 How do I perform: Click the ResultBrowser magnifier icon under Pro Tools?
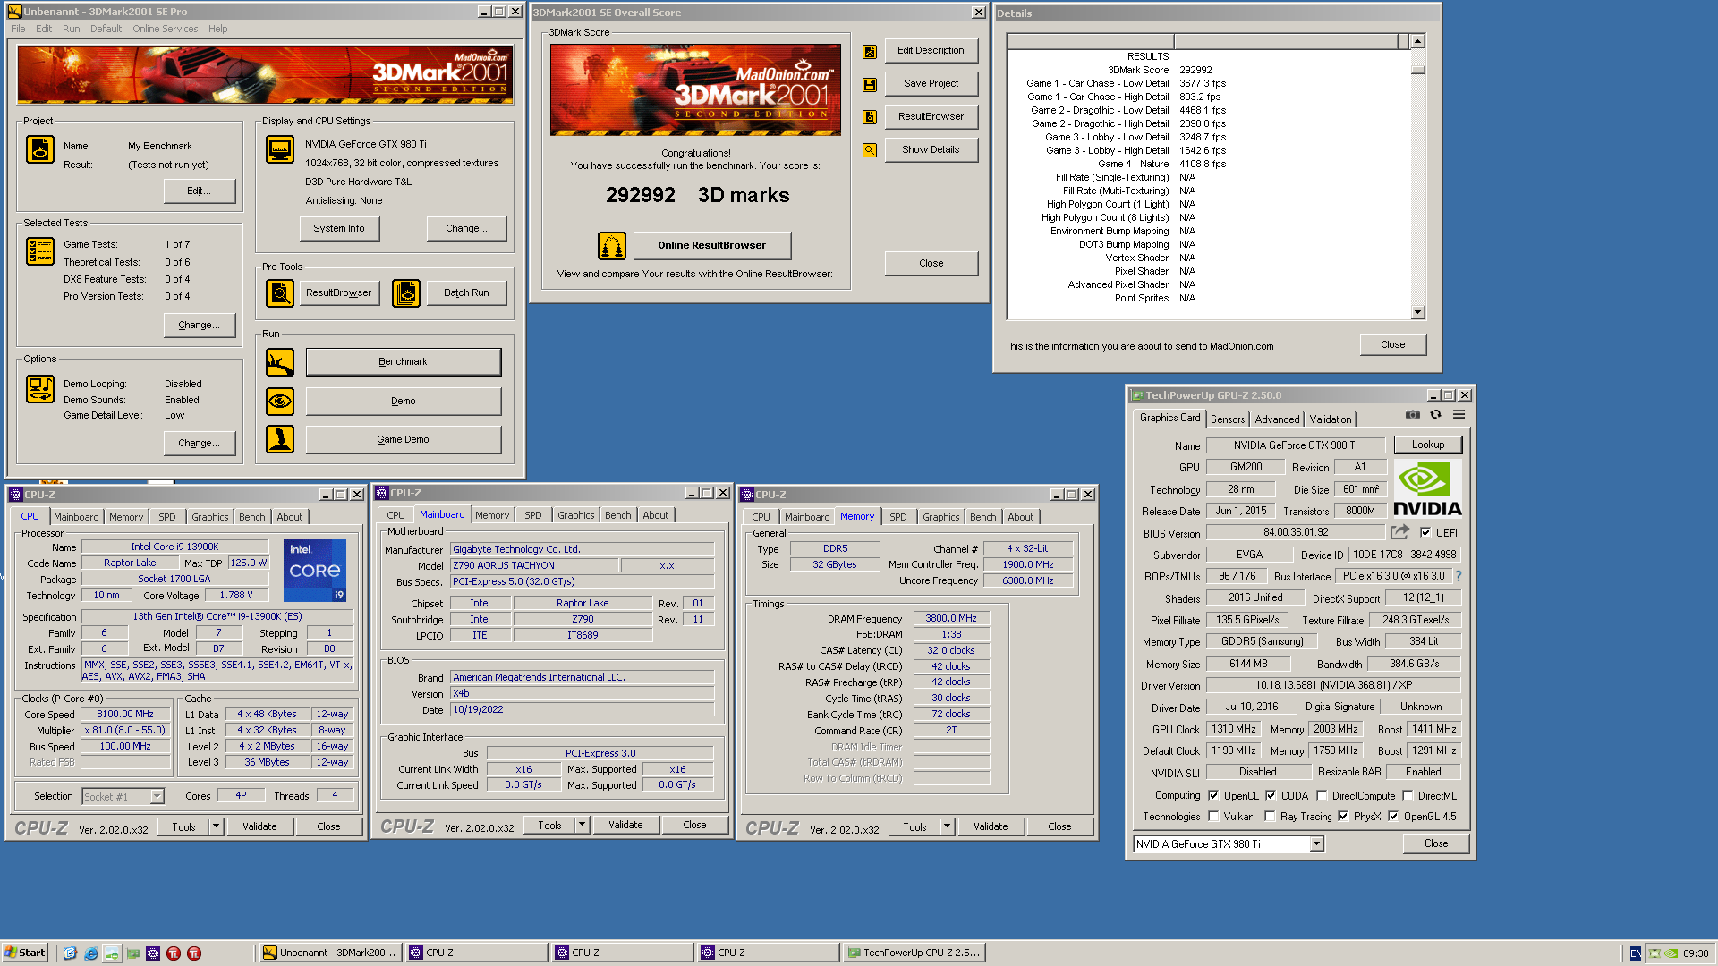280,292
